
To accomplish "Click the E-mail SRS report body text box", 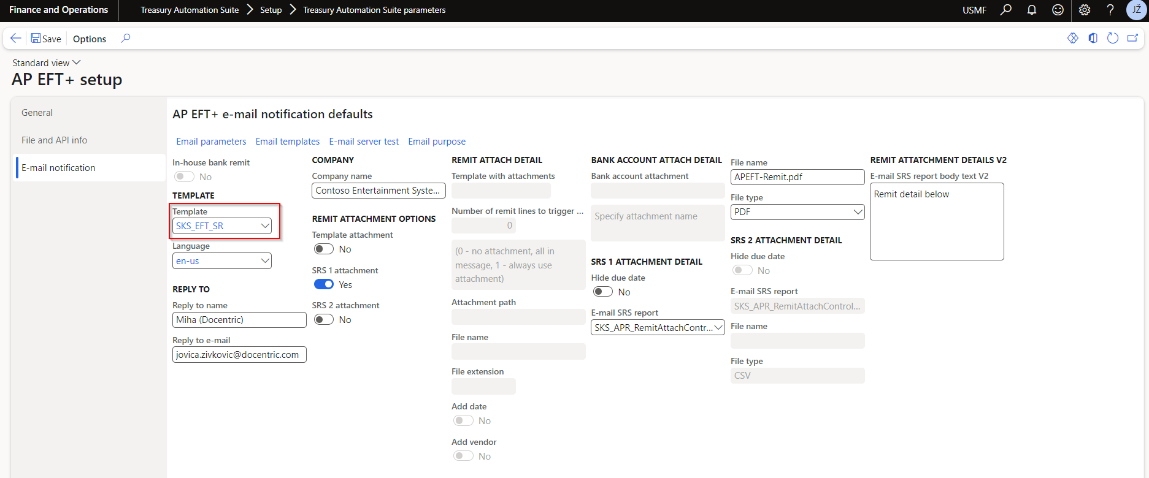I will tap(937, 222).
